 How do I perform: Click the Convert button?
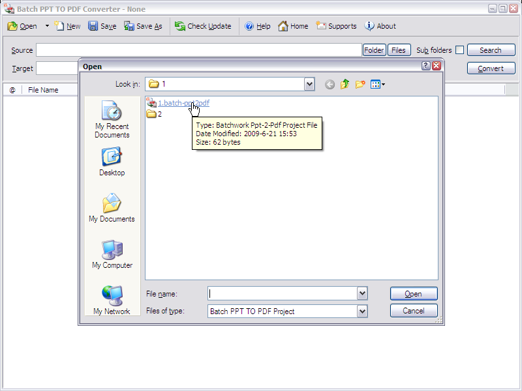[491, 68]
